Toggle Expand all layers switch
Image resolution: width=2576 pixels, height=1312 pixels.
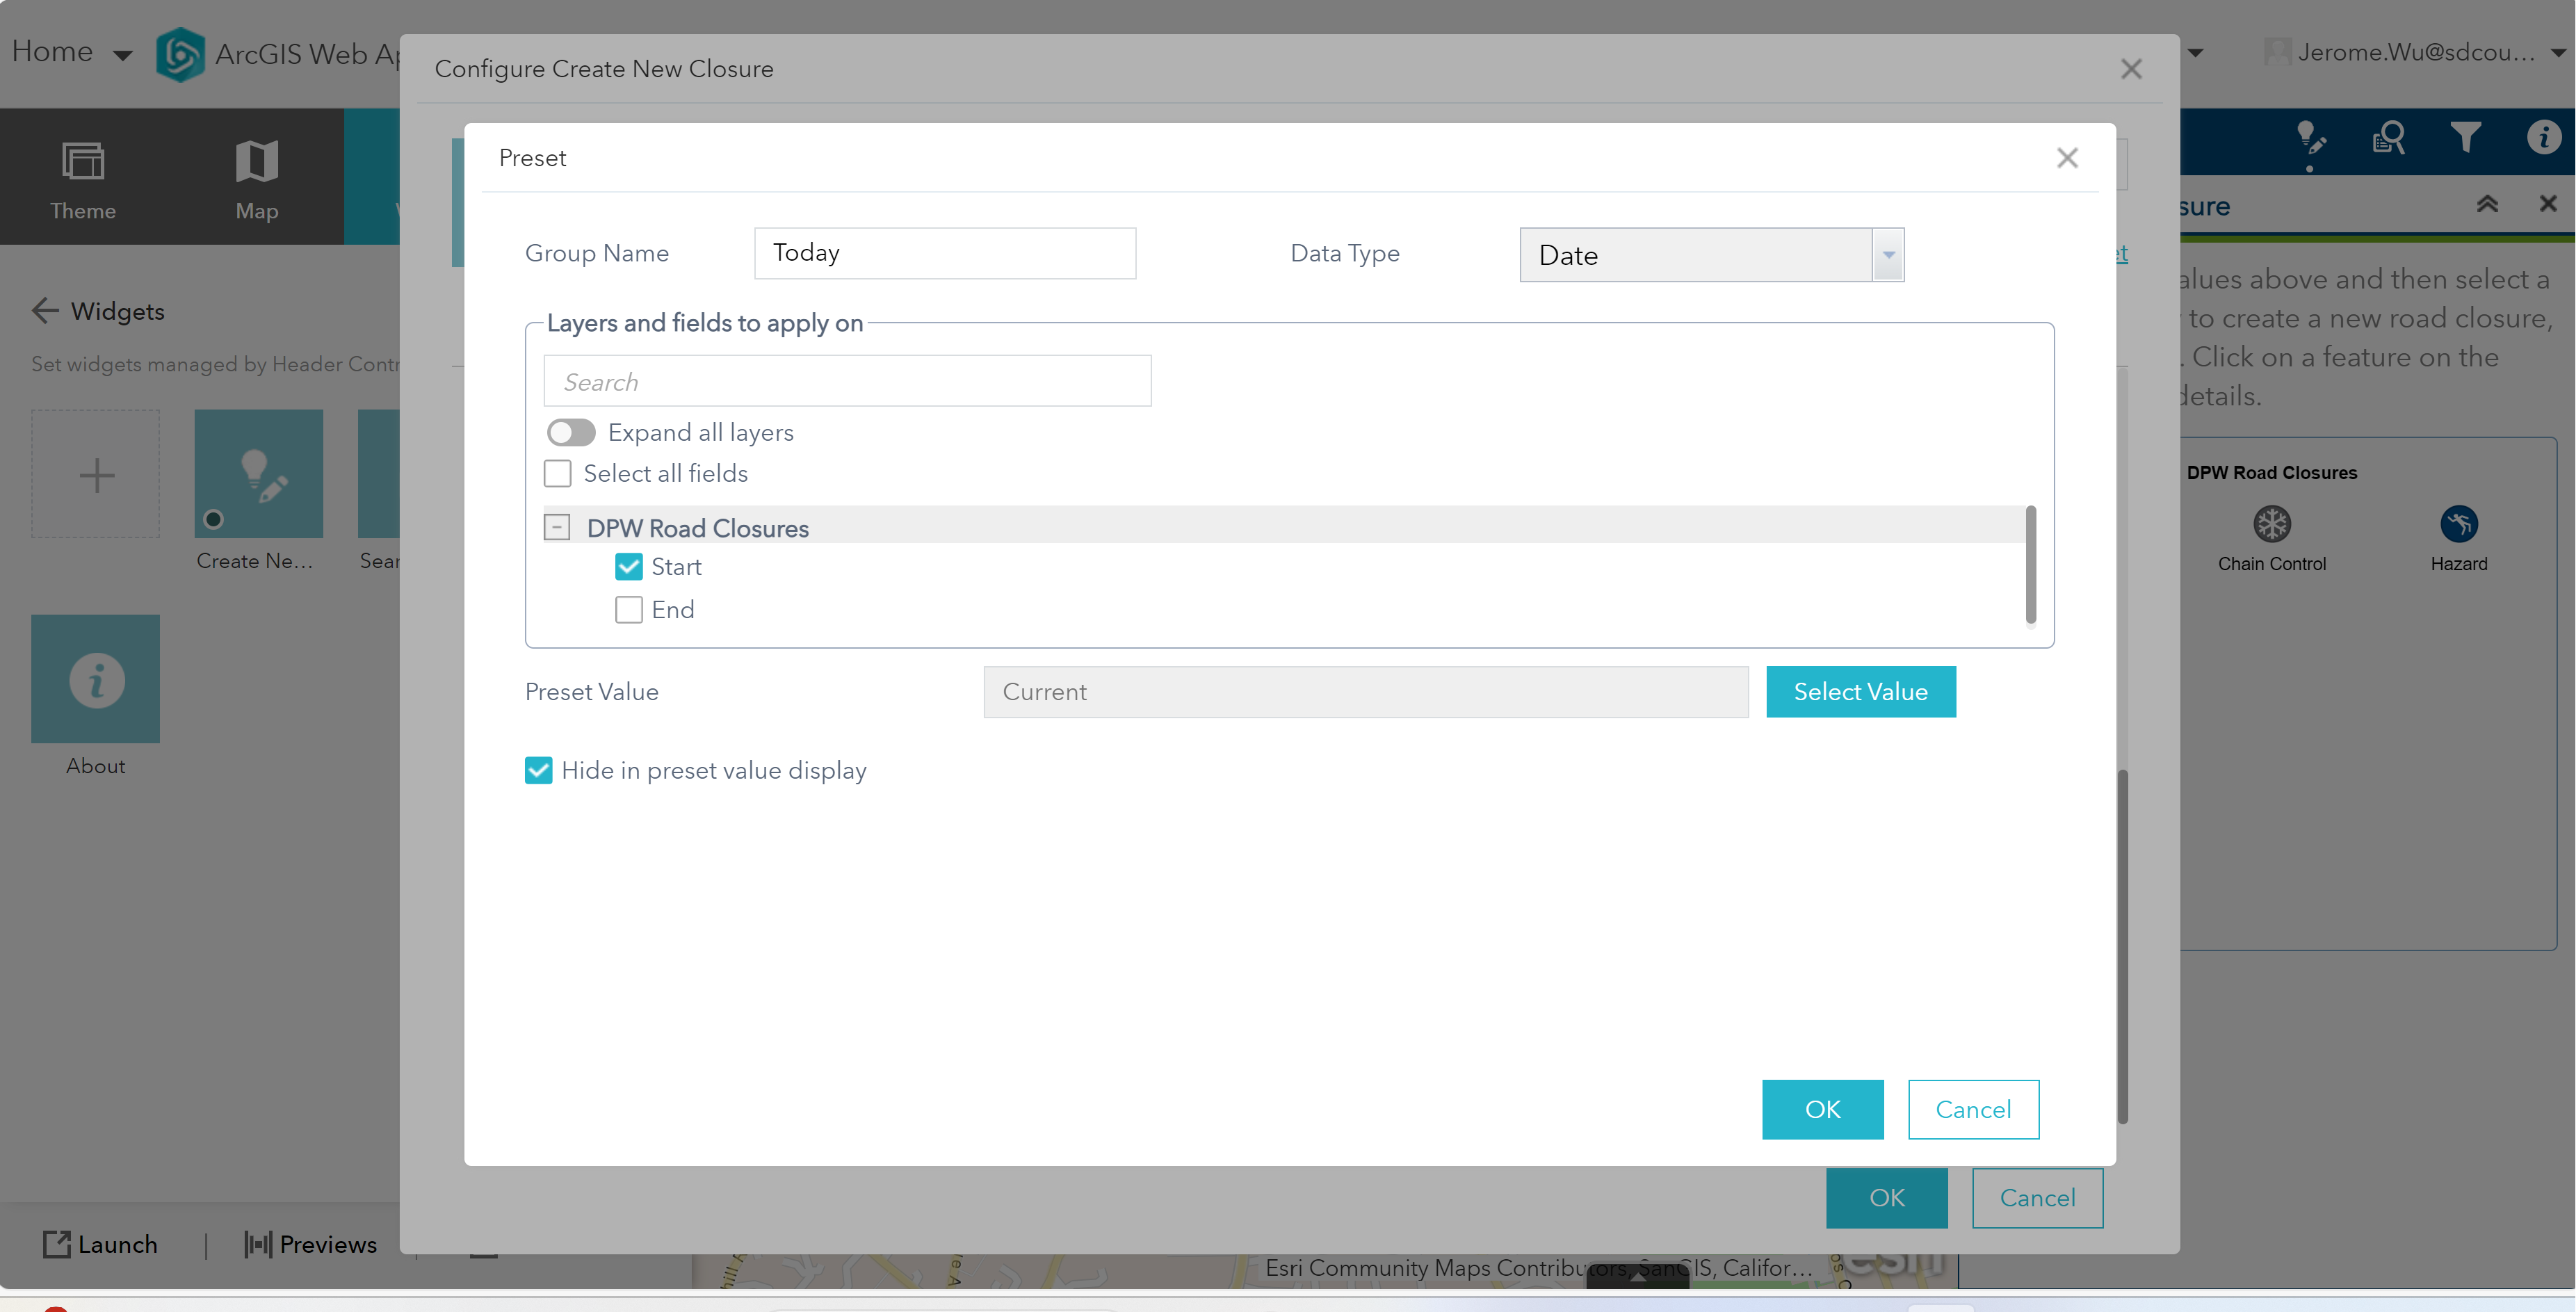(x=571, y=432)
